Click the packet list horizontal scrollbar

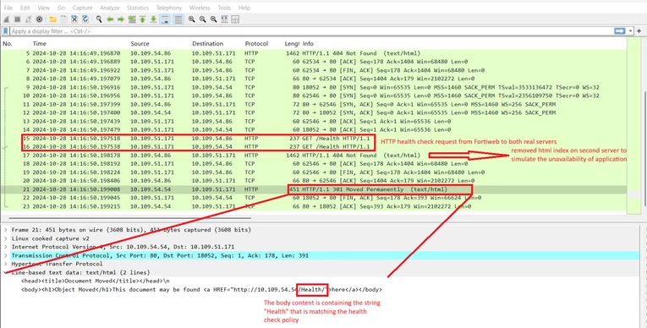point(129,218)
